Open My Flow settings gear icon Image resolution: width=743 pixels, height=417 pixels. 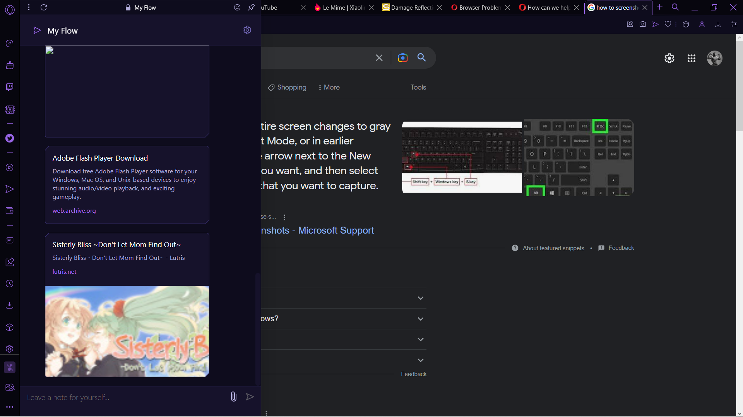247,30
